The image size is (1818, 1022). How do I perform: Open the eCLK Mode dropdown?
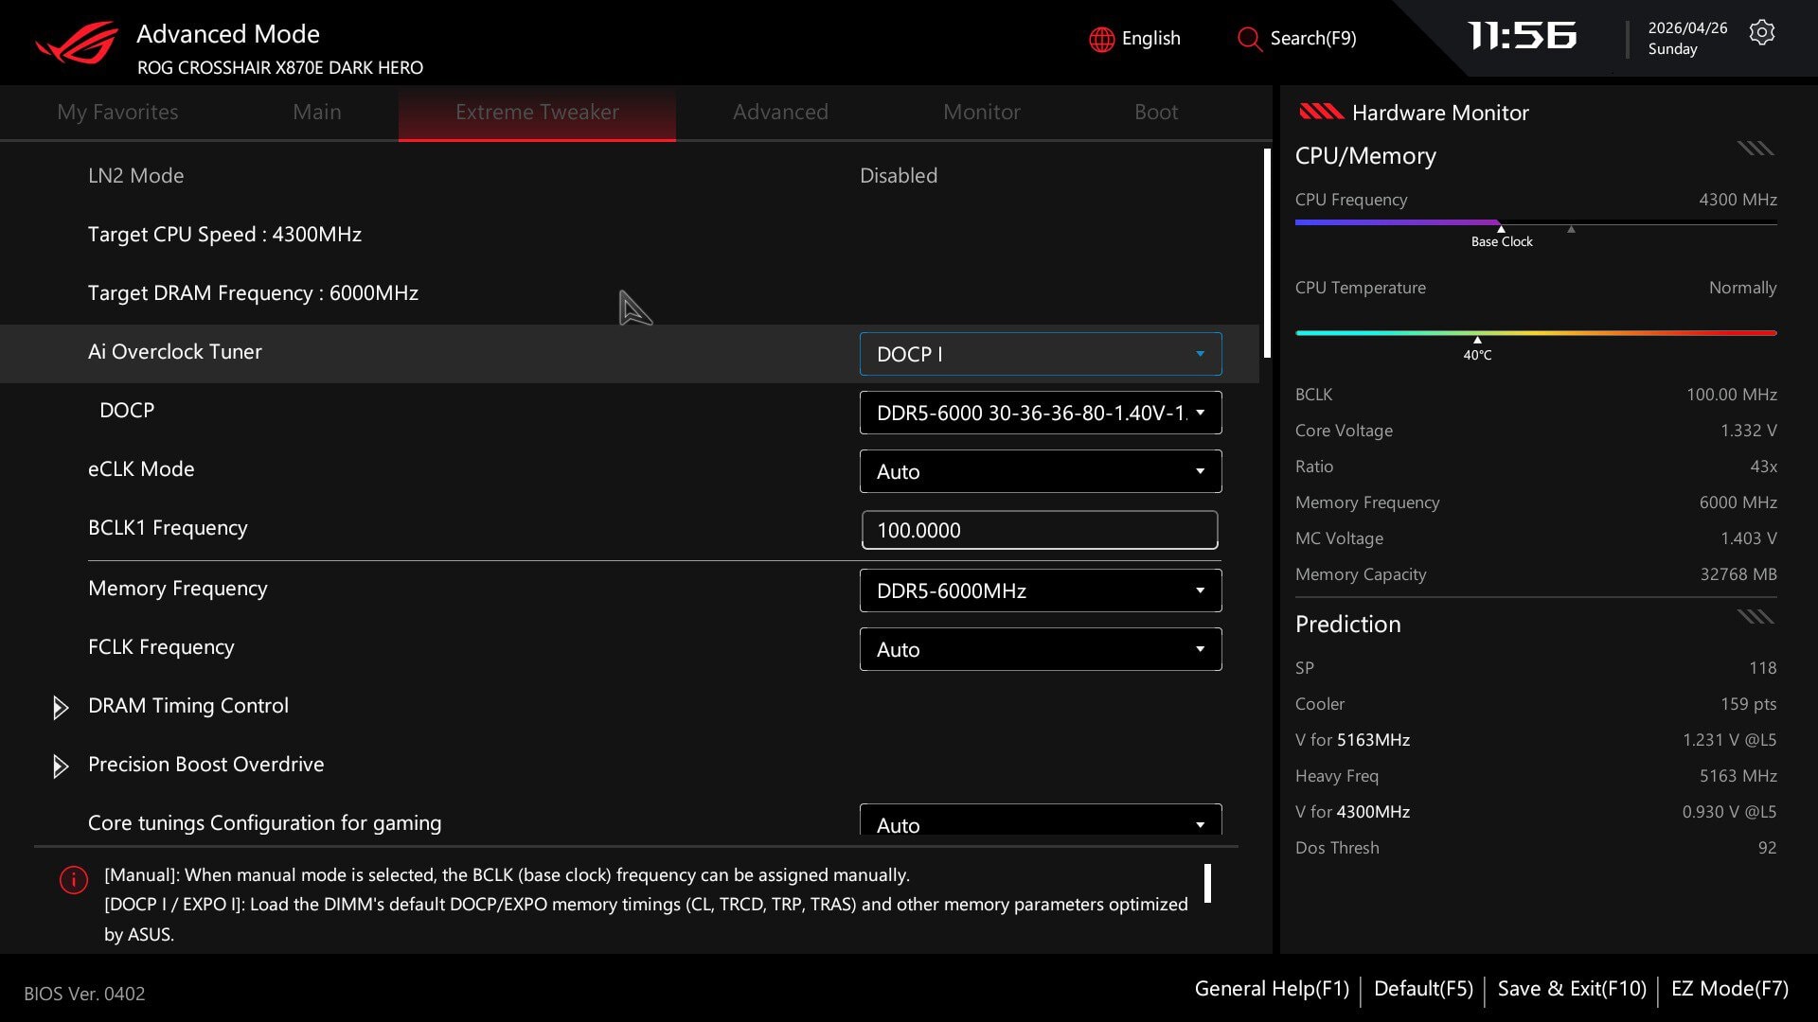pos(1040,471)
